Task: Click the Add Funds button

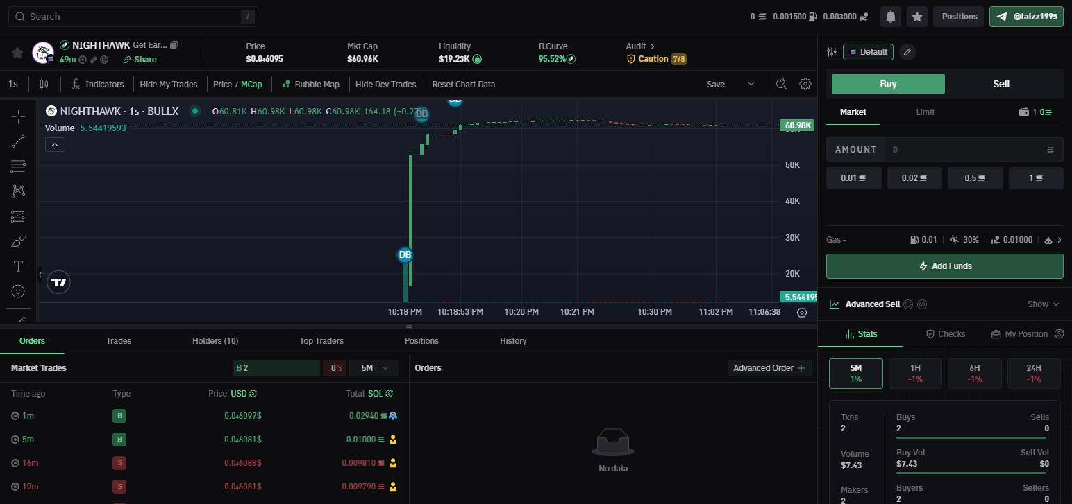Action: (x=945, y=266)
